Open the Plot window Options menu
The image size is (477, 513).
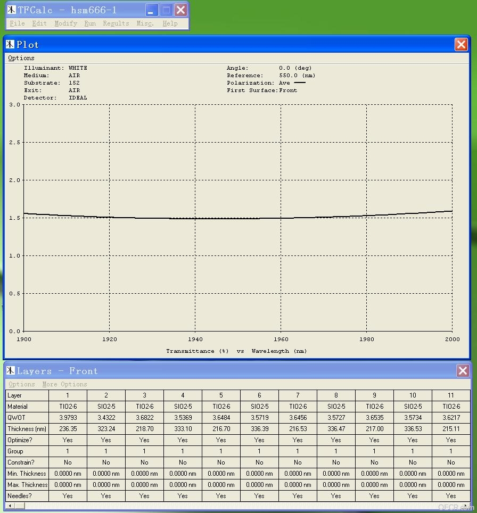click(21, 58)
